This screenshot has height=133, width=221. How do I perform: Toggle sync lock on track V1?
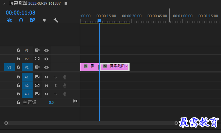click(37, 67)
